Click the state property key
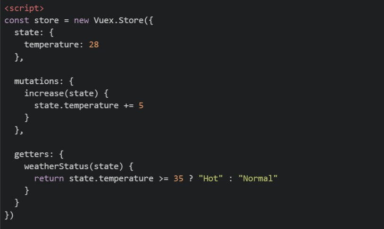 (x=26, y=32)
